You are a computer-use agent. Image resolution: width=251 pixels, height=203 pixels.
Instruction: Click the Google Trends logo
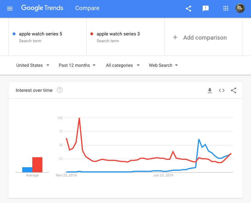(42, 8)
